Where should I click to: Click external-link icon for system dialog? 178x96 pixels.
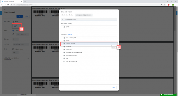[x=28, y=59]
